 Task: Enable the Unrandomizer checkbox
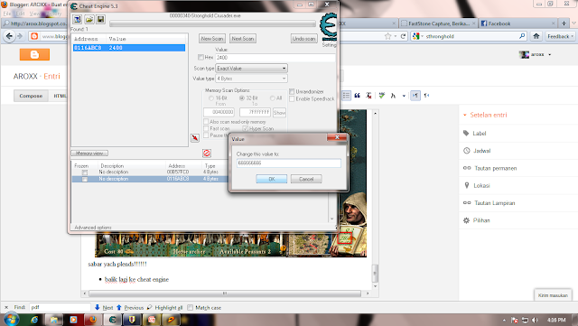[292, 91]
